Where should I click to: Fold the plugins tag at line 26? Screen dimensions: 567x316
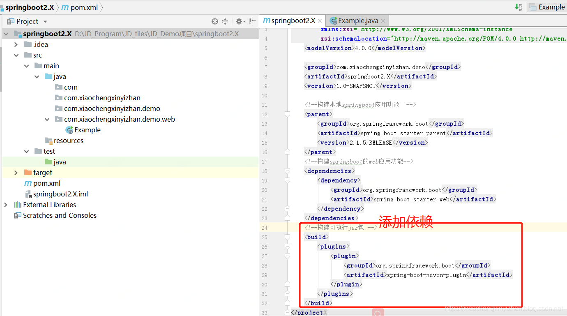[x=288, y=246]
